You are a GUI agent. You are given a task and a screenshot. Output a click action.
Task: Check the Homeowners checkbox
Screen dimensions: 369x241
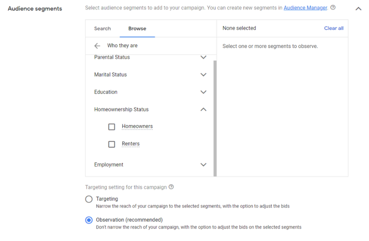112,127
